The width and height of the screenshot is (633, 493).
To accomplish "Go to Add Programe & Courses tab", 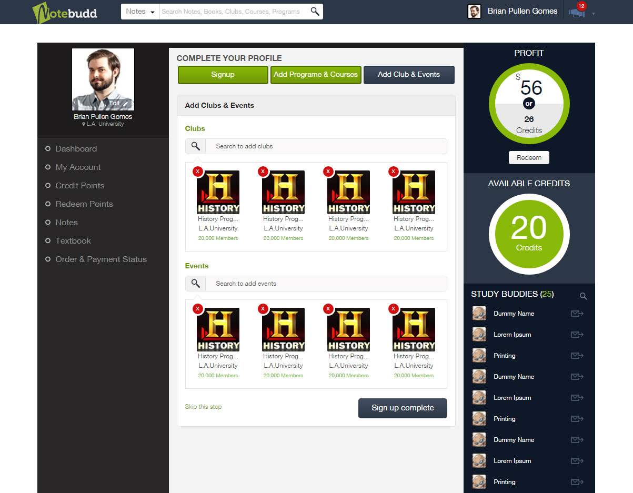I will [316, 75].
